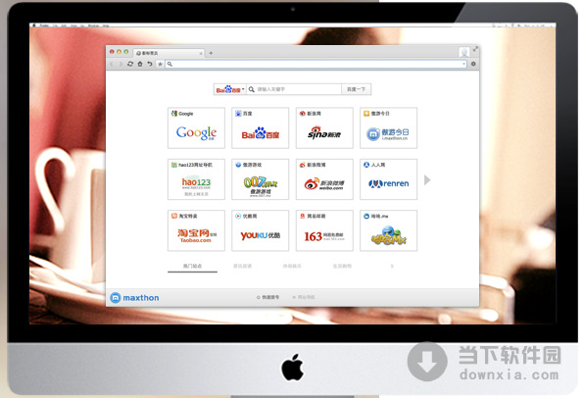Click the magnifier icon in Baidu search box
Image resolution: width=584 pixels, height=398 pixels.
pos(252,89)
